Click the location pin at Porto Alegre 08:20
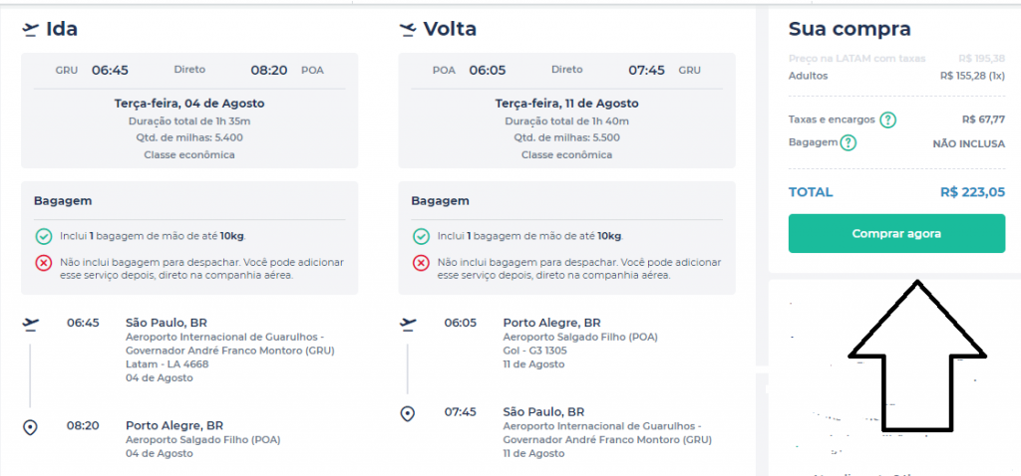This screenshot has width=1021, height=476. point(30,427)
